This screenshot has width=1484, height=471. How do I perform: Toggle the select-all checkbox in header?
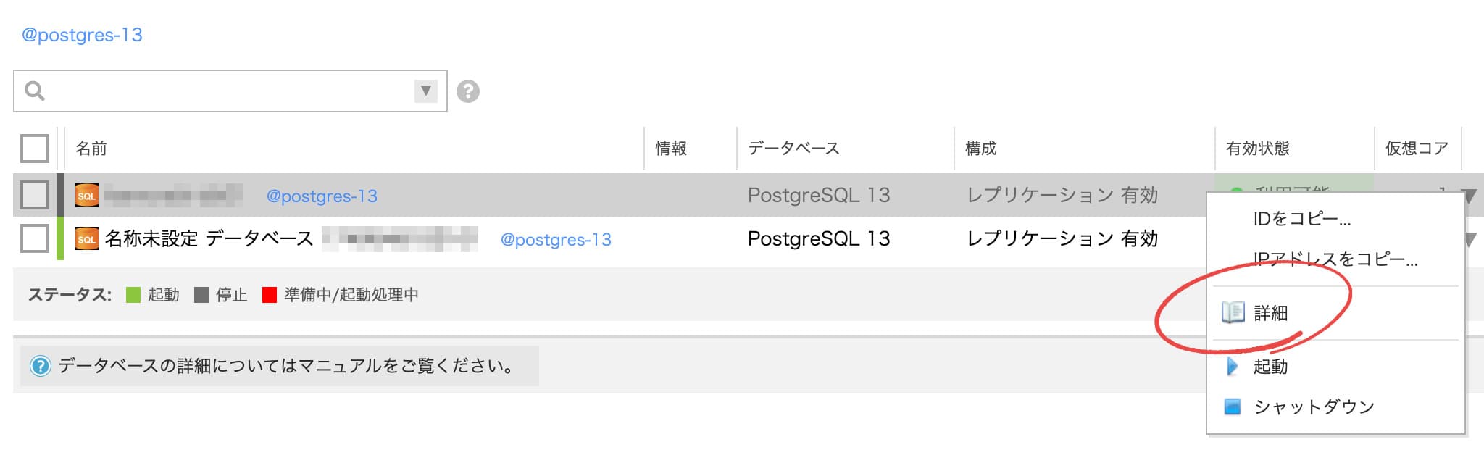[x=35, y=149]
